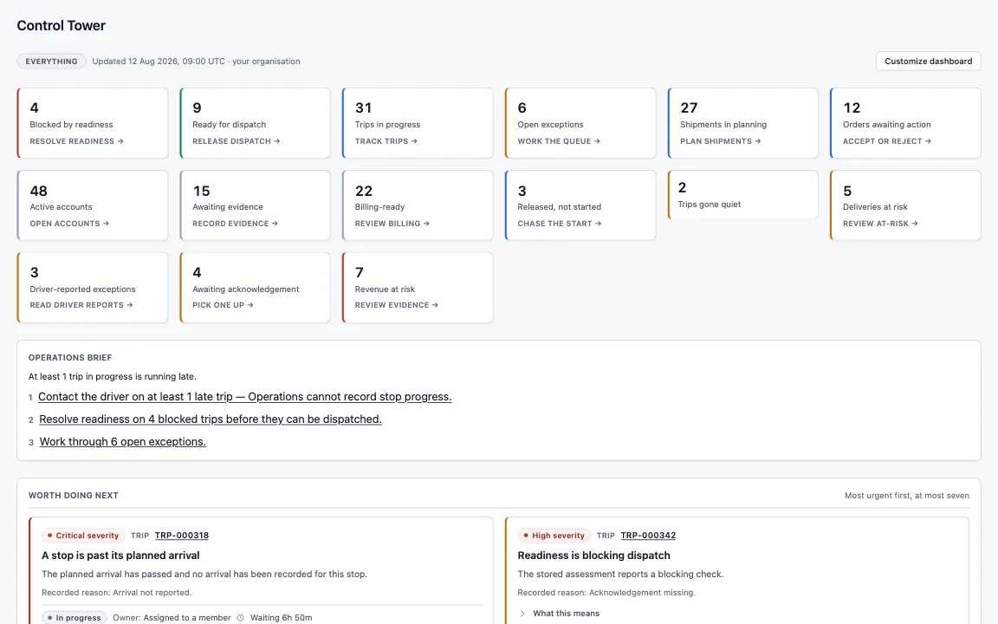Open Track Trips for trips in progress
The width and height of the screenshot is (998, 624).
[386, 141]
